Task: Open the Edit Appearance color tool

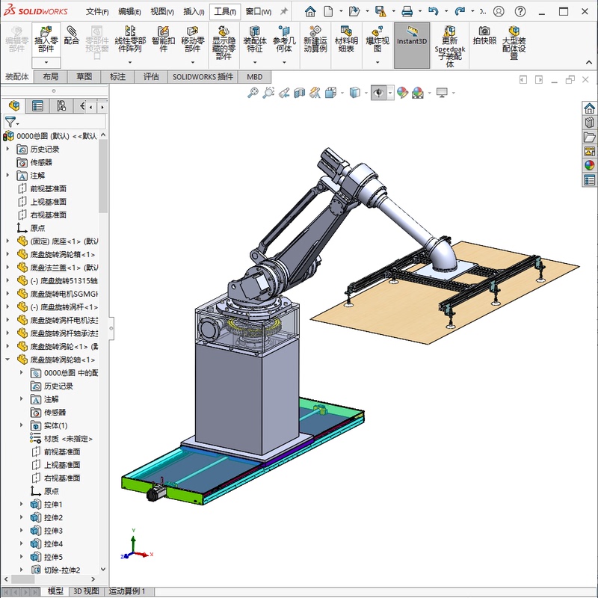Action: (401, 92)
